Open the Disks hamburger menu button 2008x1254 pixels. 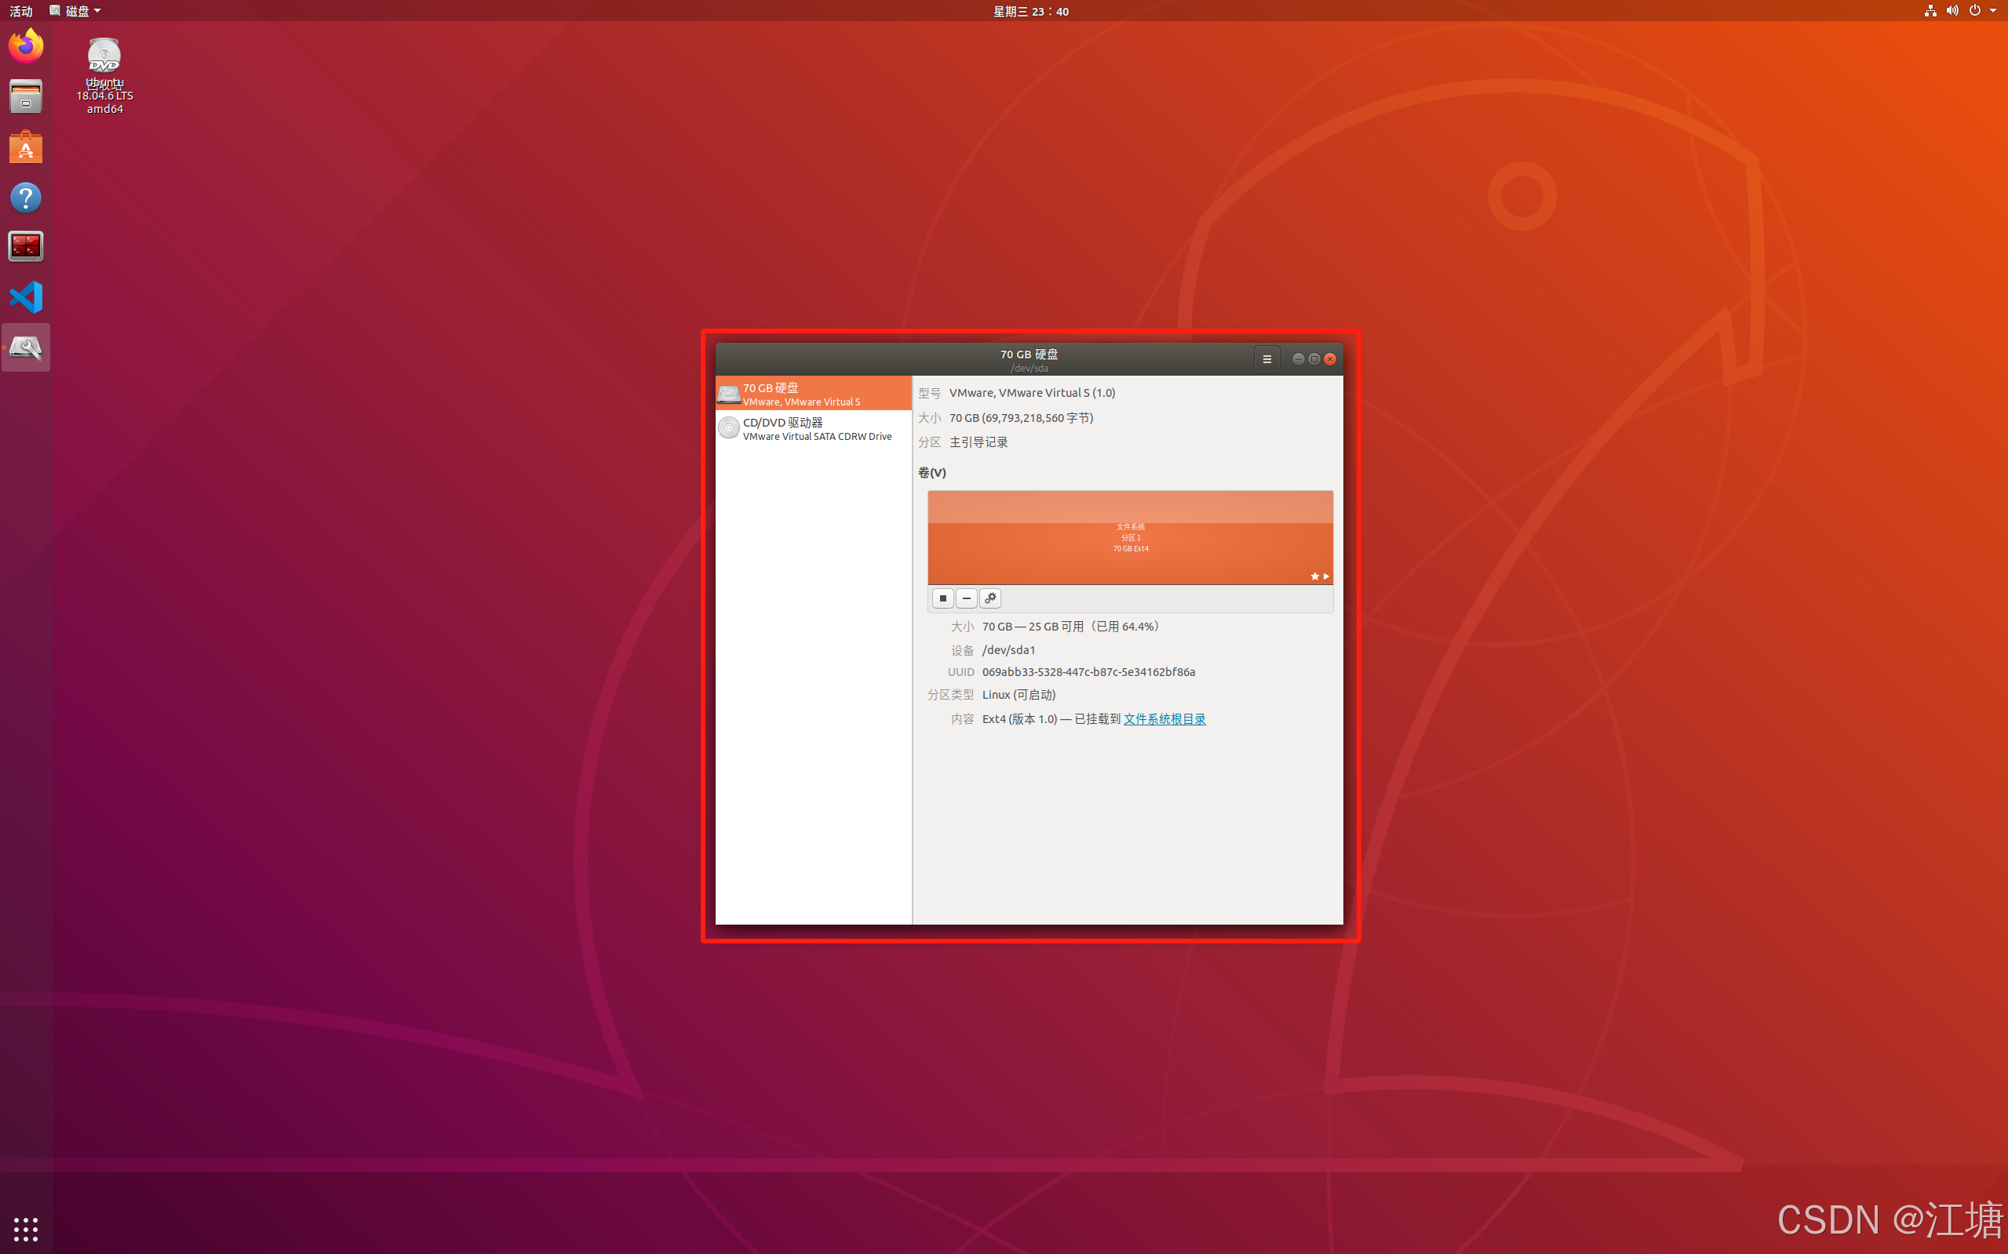click(1266, 359)
